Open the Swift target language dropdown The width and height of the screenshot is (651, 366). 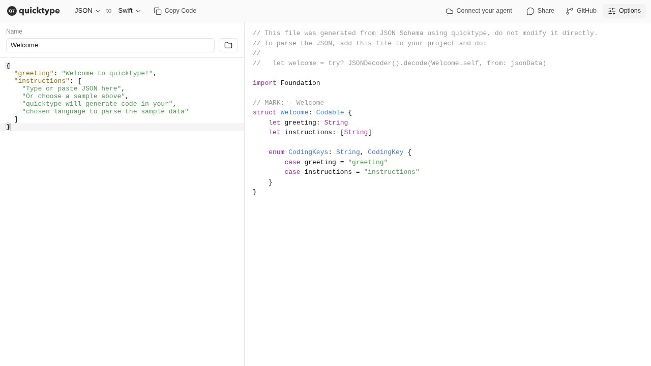pyautogui.click(x=129, y=11)
